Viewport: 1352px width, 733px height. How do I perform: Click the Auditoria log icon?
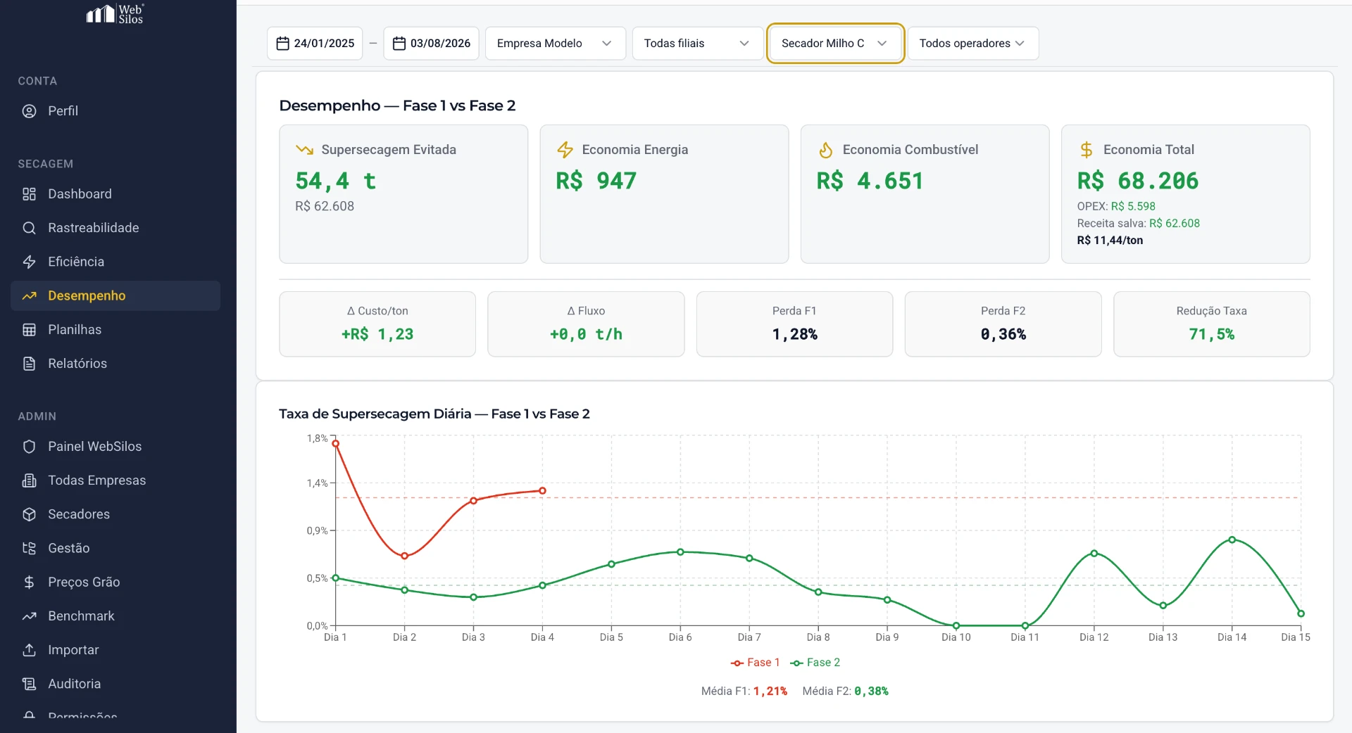coord(29,684)
